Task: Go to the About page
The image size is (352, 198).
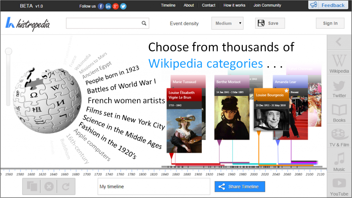Action: (189, 5)
